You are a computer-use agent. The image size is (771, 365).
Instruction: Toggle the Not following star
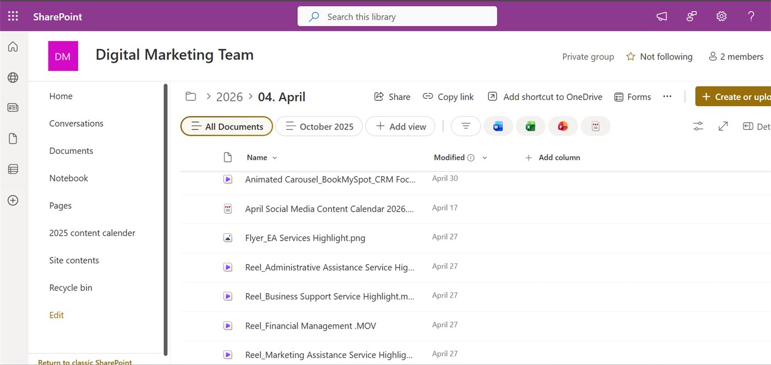631,57
